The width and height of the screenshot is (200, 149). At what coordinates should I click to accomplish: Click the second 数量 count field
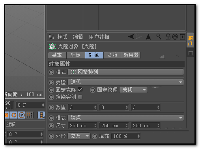(114, 107)
